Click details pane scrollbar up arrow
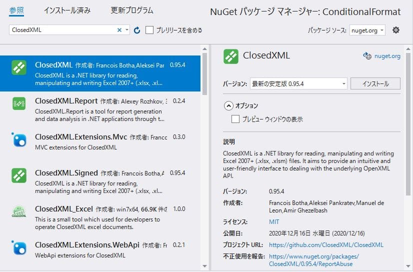The height and width of the screenshot is (272, 413). point(408,49)
